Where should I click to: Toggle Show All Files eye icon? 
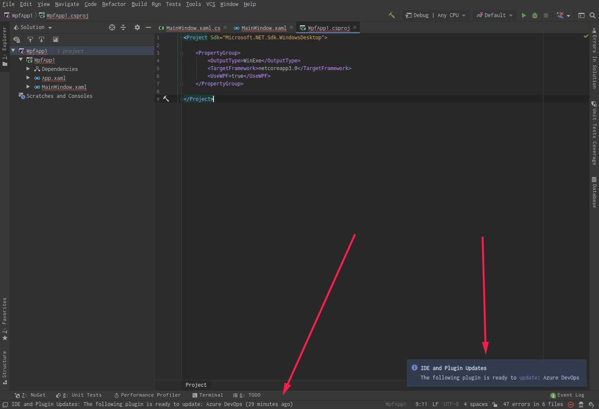point(17,39)
